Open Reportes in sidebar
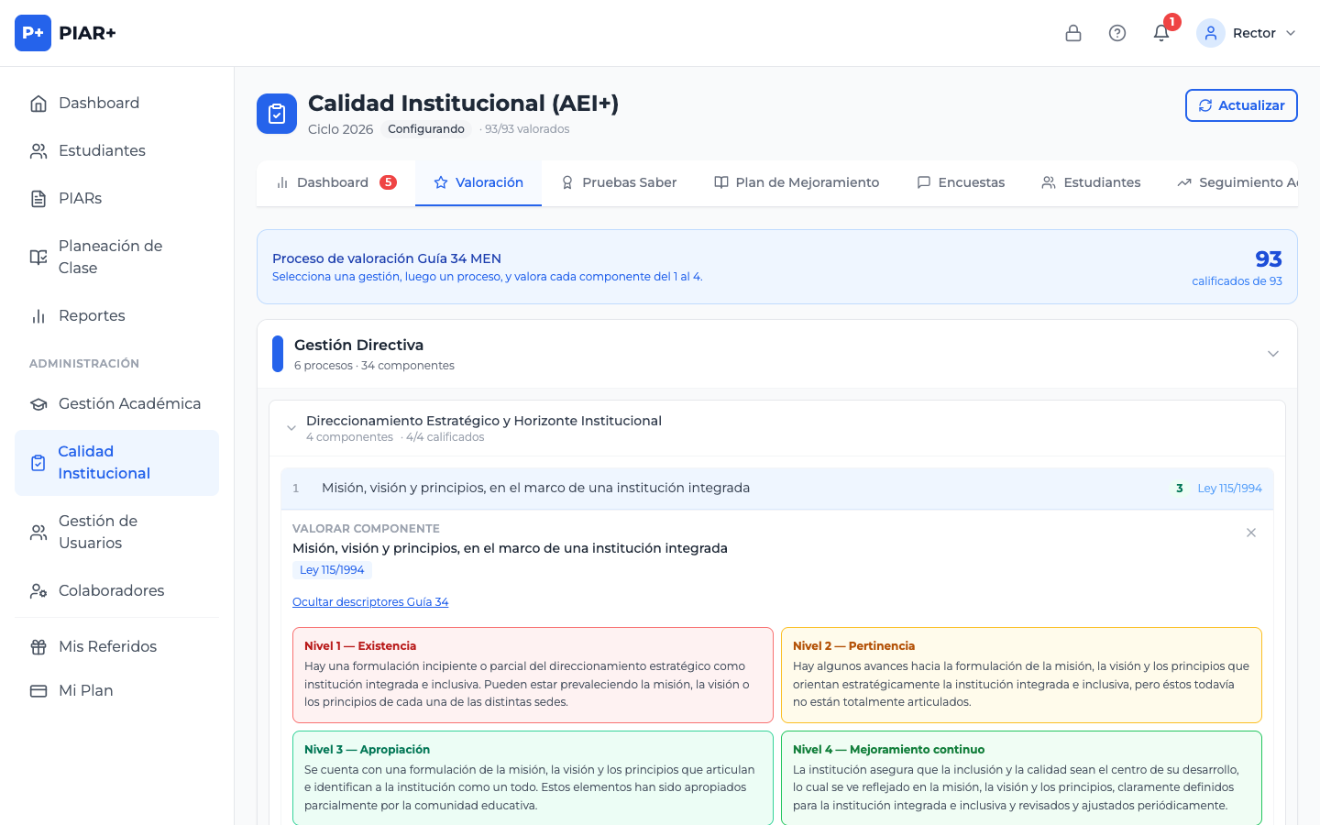 click(x=117, y=315)
